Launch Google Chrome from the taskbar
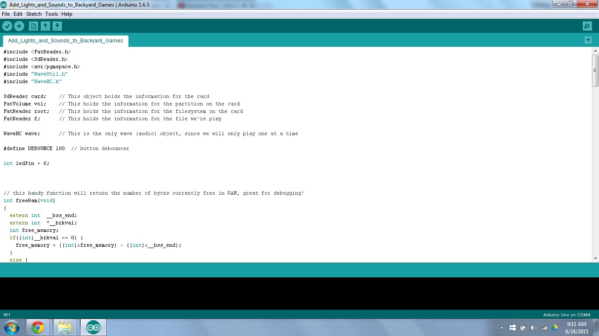Viewport: 599px width, 336px height. point(38,327)
